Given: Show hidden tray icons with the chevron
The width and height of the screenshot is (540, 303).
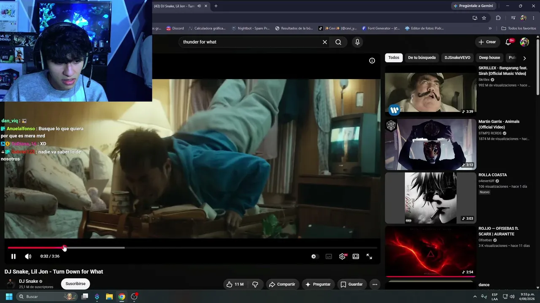Looking at the screenshot, I should (475, 297).
